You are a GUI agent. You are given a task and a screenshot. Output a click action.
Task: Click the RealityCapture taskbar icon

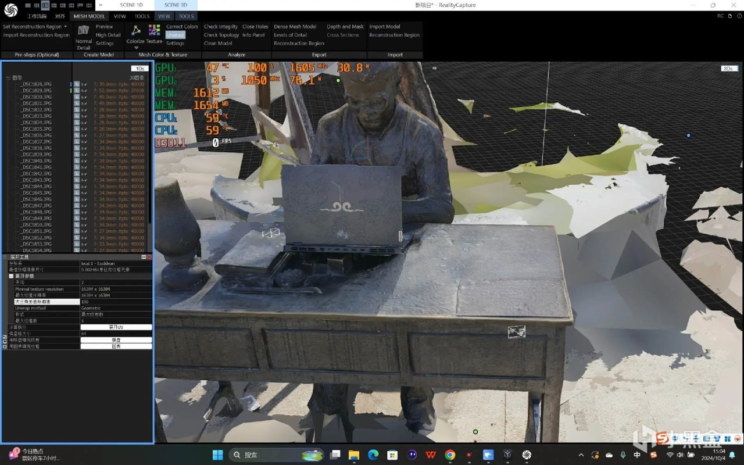(527, 455)
